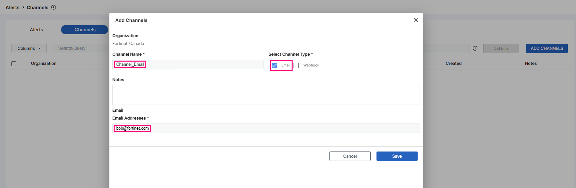The width and height of the screenshot is (576, 188).
Task: Open the Columns dropdown
Action: (29, 48)
